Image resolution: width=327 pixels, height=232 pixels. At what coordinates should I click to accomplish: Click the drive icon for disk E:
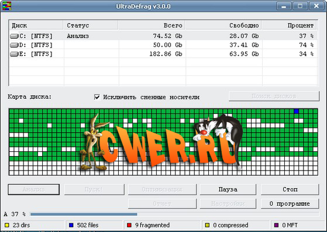tap(14, 54)
